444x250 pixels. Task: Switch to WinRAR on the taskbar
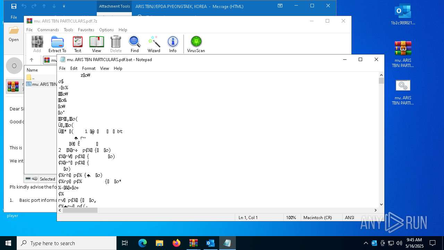(194, 243)
